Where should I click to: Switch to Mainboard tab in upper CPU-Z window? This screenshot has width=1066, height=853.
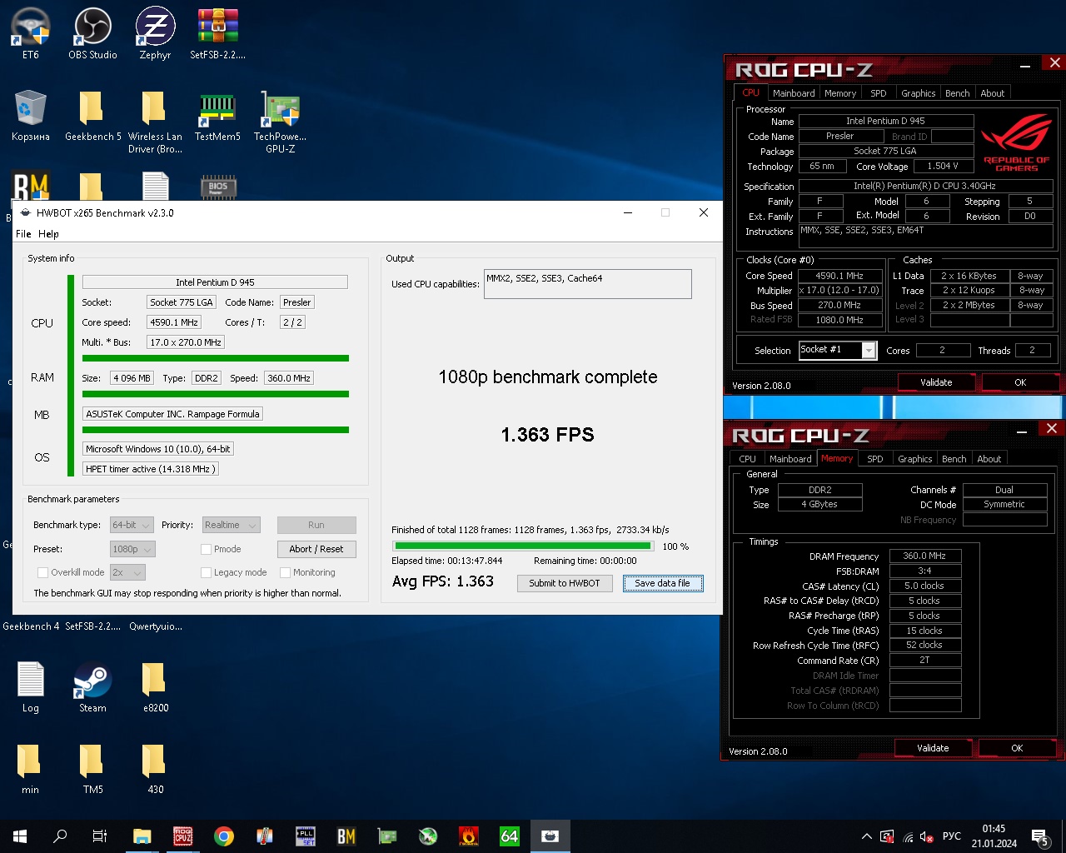click(x=794, y=93)
